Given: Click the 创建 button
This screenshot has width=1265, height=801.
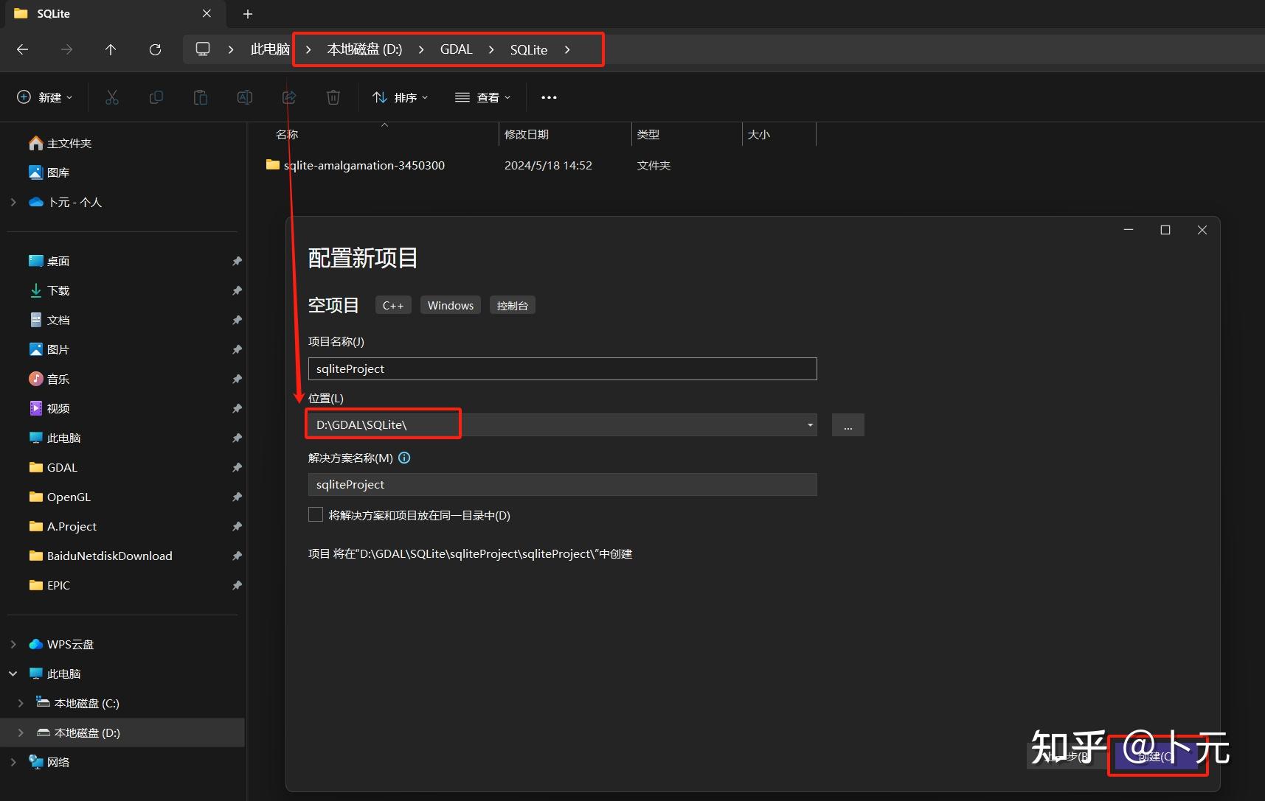Looking at the screenshot, I should point(1157,756).
